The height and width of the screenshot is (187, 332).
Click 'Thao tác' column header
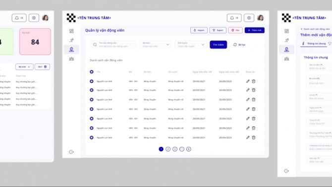tap(250, 72)
